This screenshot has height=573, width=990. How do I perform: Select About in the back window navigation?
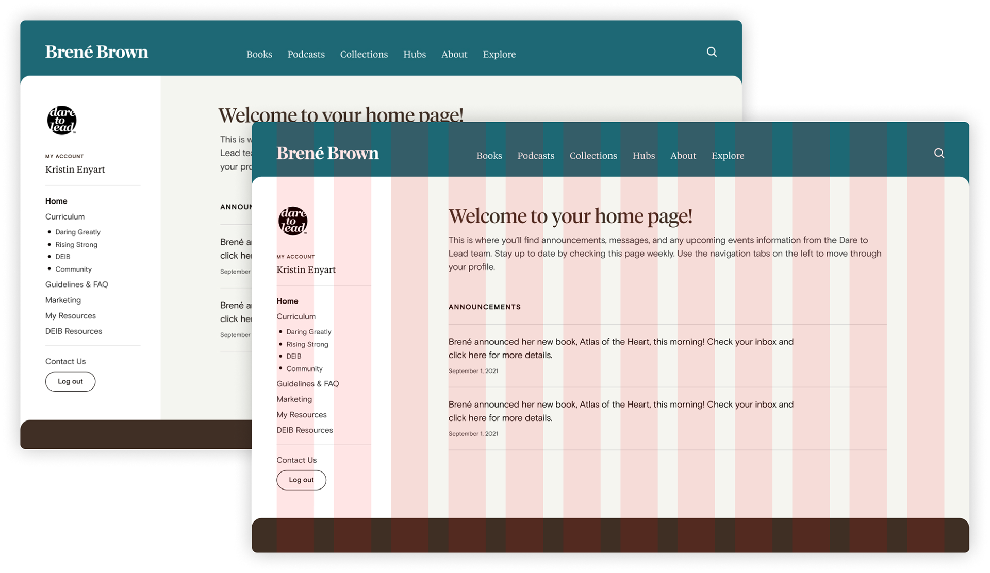click(x=454, y=54)
